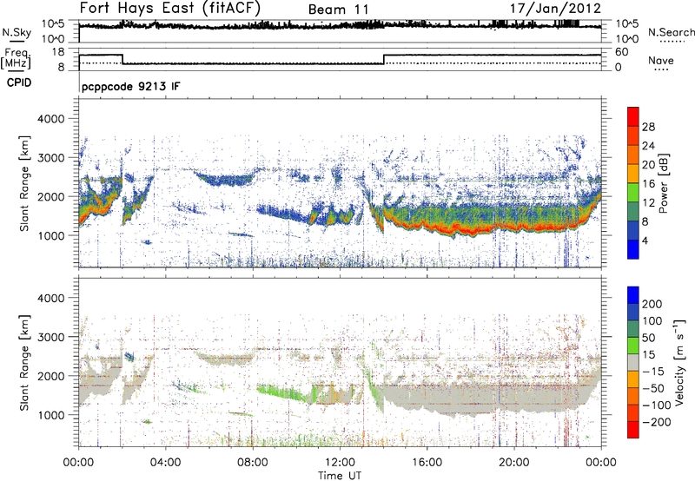Click the '15' velocity colorbar value

click(648, 355)
